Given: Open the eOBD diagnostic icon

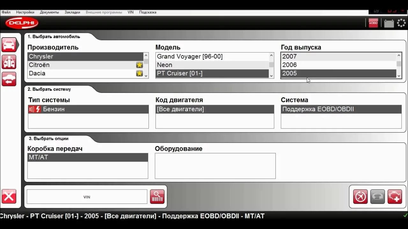Looking at the screenshot, I should (372, 23).
